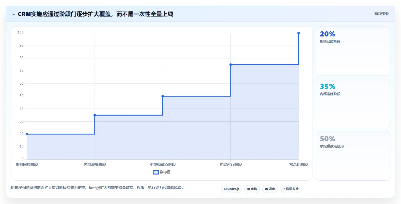Open the 50% 小规模试点阶段 card
Image resolution: width=401 pixels, height=204 pixels.
pos(353,156)
